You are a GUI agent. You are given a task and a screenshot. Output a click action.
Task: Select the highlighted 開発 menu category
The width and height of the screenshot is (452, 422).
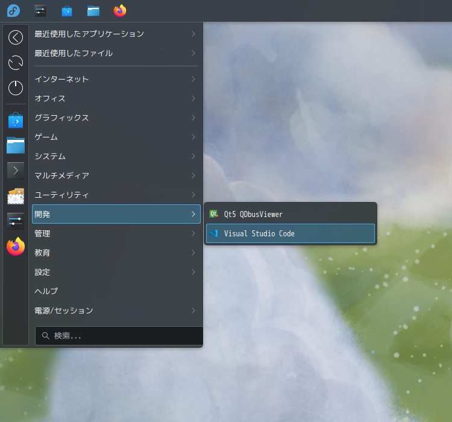pos(116,214)
